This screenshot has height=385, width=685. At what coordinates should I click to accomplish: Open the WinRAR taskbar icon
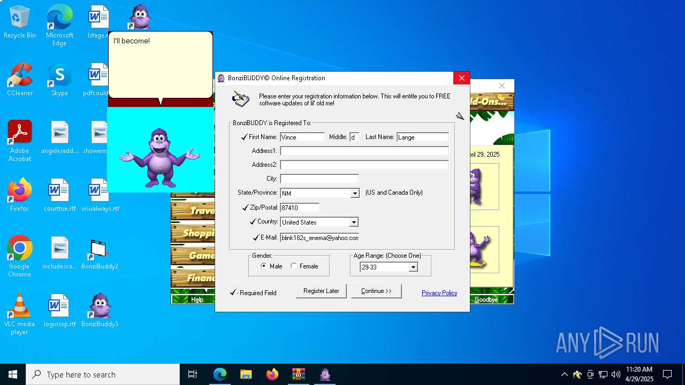[x=298, y=374]
